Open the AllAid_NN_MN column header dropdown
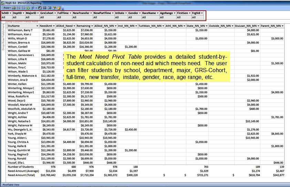Image resolution: width=290 pixels, height=187 pixels. tap(116, 26)
